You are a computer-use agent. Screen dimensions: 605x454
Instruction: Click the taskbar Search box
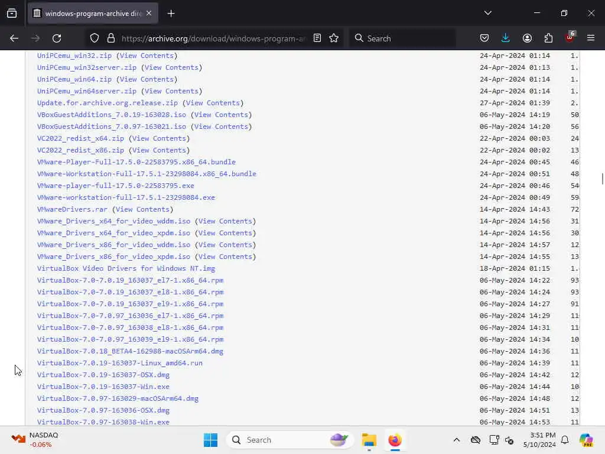click(290, 440)
